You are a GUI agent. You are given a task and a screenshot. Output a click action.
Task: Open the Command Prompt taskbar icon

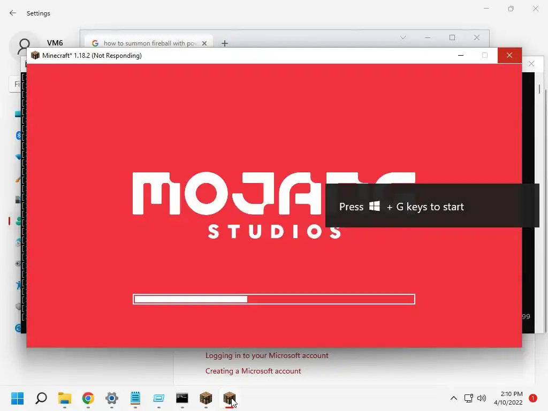(182, 398)
